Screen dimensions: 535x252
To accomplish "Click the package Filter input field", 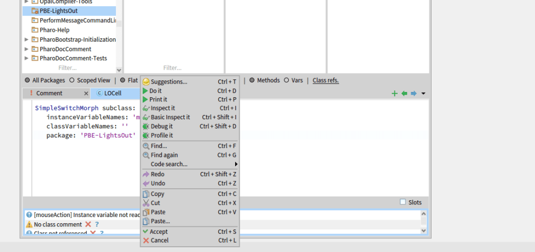I will (x=67, y=68).
